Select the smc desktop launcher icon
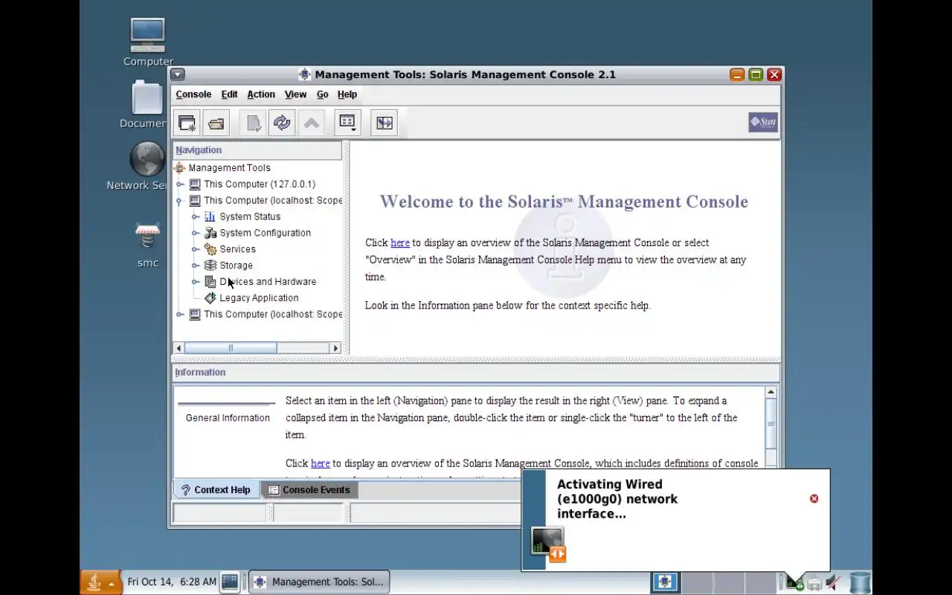 pos(147,237)
